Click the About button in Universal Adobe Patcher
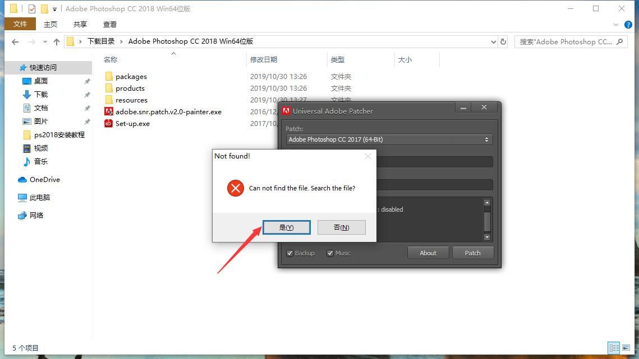This screenshot has width=639, height=359. coord(427,253)
